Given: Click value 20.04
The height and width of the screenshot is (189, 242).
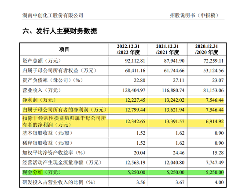Looking at the screenshot, I should pyautogui.click(x=139, y=153).
